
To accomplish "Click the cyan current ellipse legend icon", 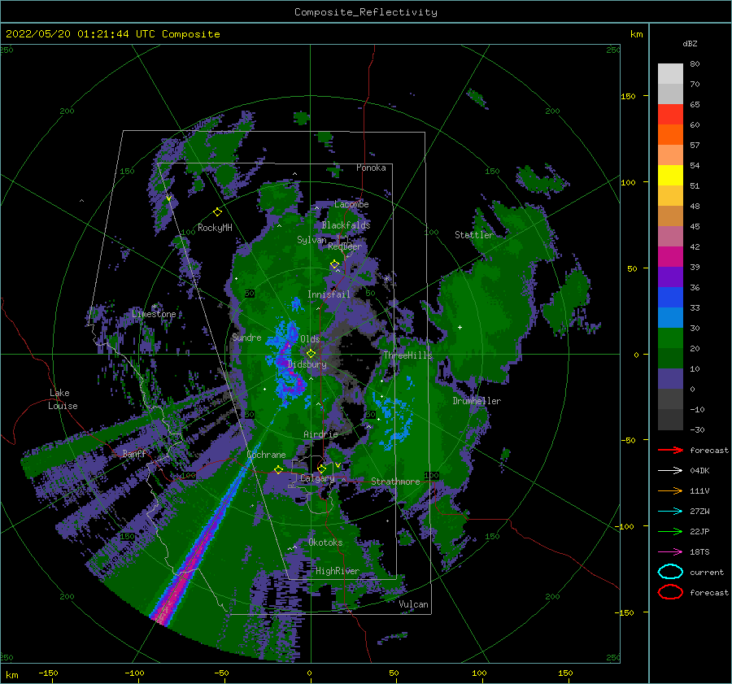I will (670, 572).
